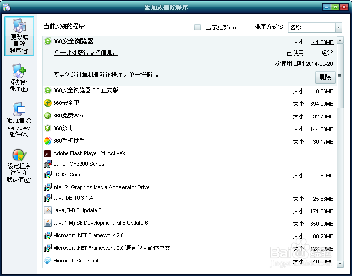Select the 360免费WiFi entry text
The width and height of the screenshot is (352, 276).
click(x=68, y=116)
